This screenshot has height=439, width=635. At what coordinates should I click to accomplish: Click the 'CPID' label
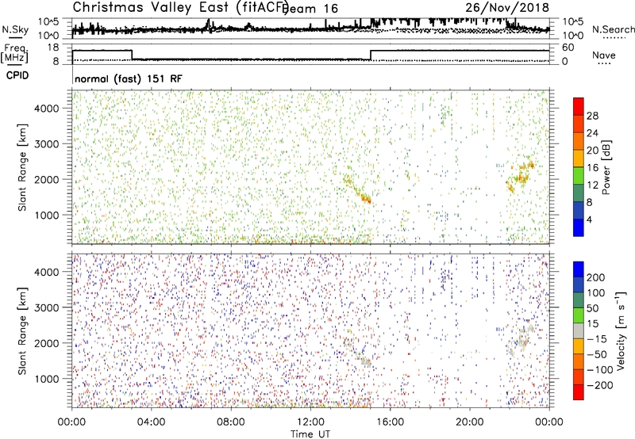(x=17, y=75)
